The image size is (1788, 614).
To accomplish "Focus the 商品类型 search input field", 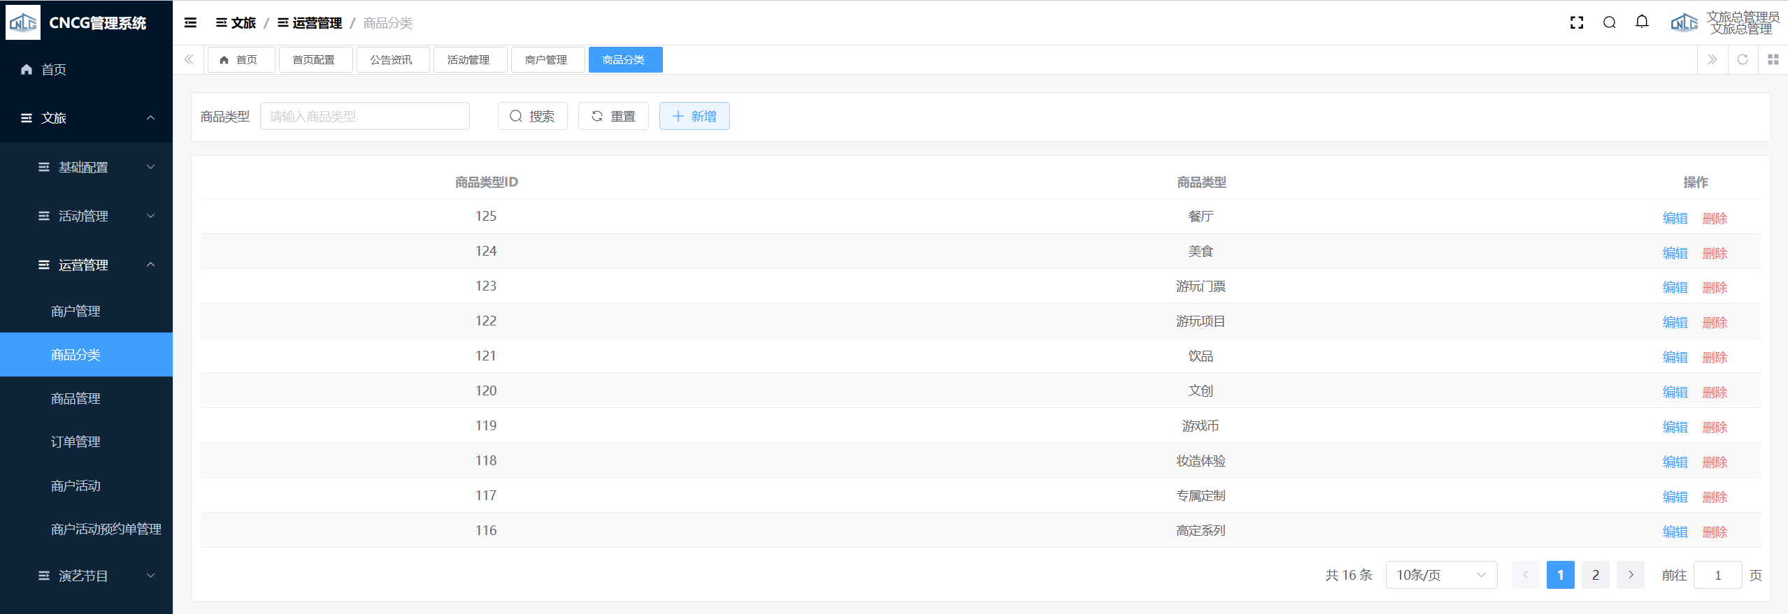I will pyautogui.click(x=364, y=116).
